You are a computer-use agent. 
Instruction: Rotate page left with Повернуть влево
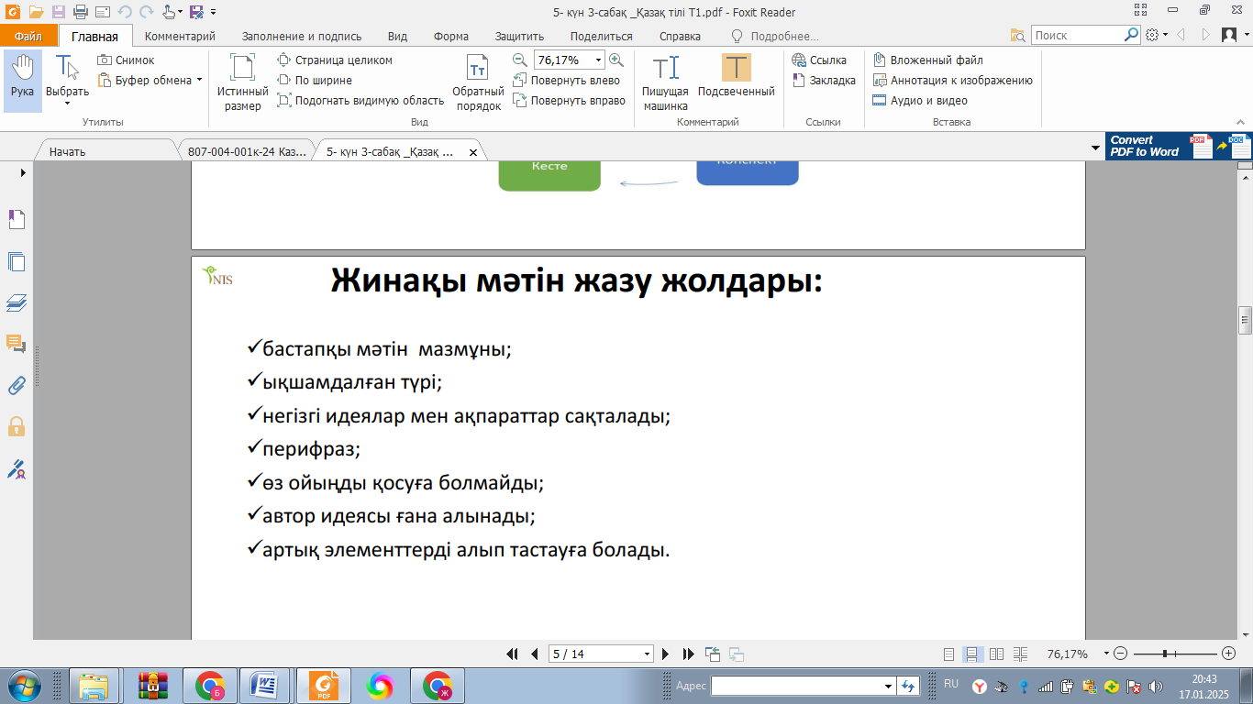tap(566, 81)
